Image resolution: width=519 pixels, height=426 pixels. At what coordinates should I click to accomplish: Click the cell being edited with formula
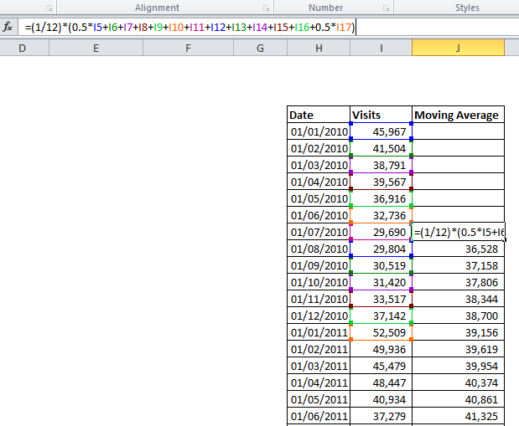click(x=459, y=232)
